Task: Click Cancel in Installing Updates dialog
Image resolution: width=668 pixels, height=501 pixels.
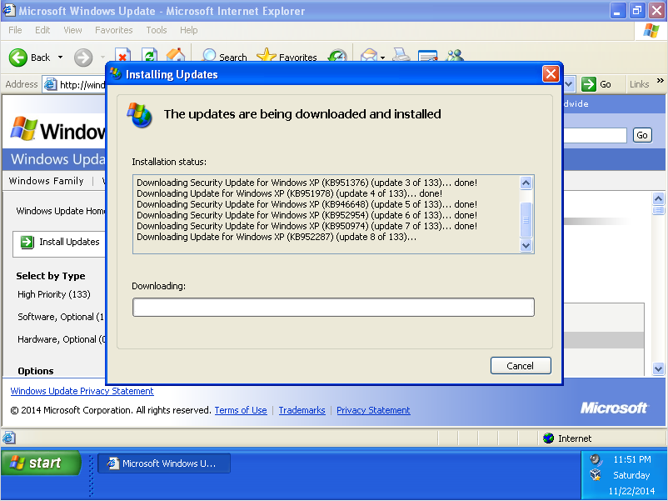Action: (x=521, y=366)
